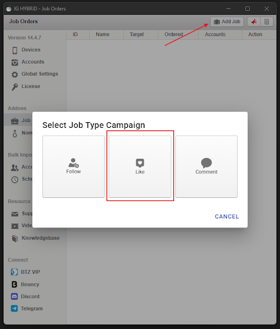Click the Knowledgebase book icon
Viewport: 280px width, 329px height.
coord(15,238)
